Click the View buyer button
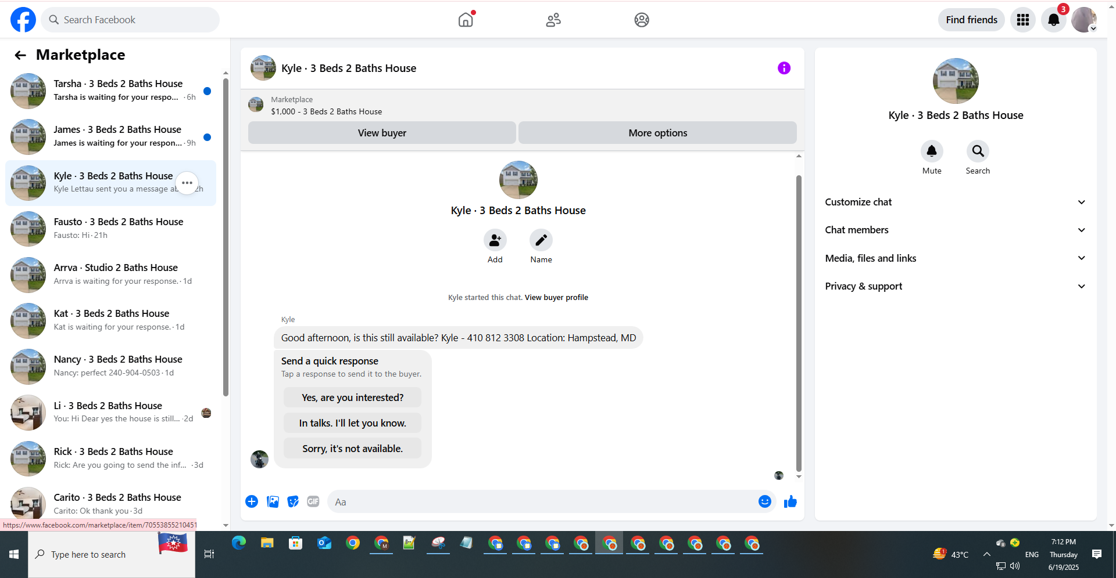The height and width of the screenshot is (578, 1116). click(x=382, y=133)
